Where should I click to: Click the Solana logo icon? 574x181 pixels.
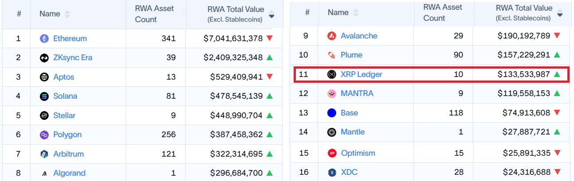44,96
